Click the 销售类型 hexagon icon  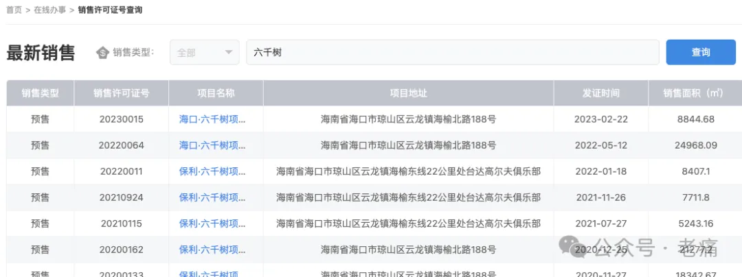[102, 52]
